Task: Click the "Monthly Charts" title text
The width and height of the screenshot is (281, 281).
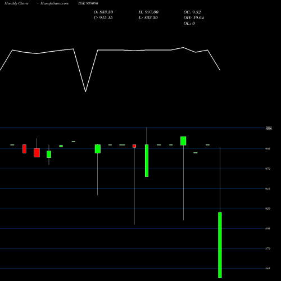Action: pyautogui.click(x=16, y=3)
